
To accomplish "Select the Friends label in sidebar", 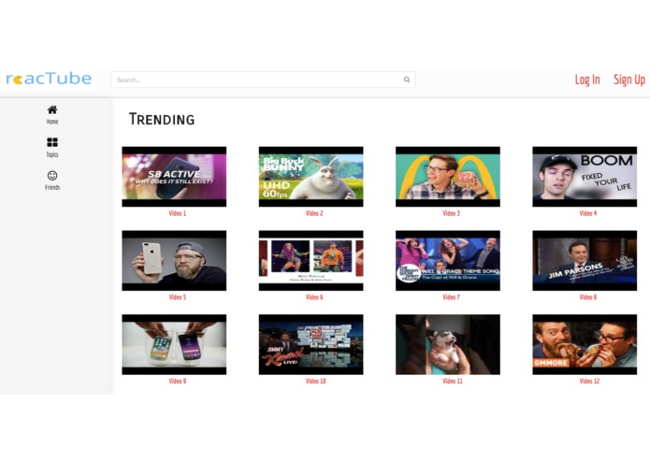I will (52, 187).
